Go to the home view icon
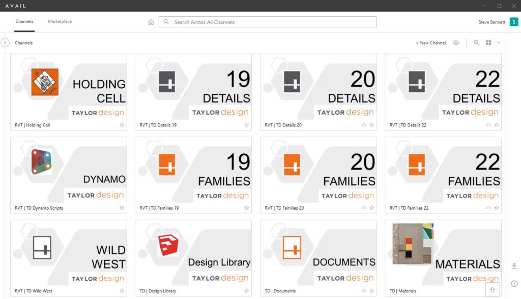 151,22
